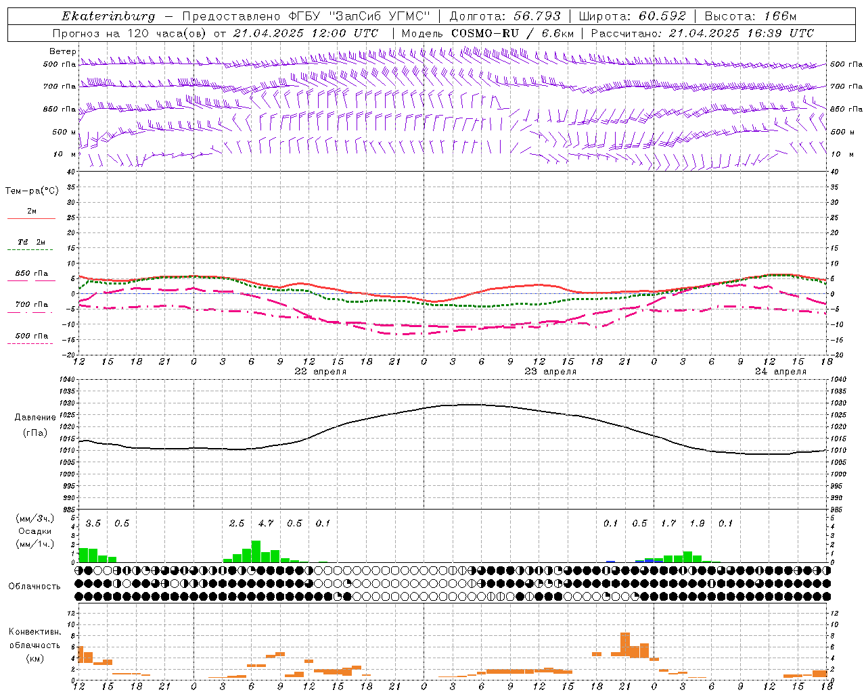Click the "Высота: 166м" elevation text
This screenshot has height=692, width=866.
tap(750, 16)
